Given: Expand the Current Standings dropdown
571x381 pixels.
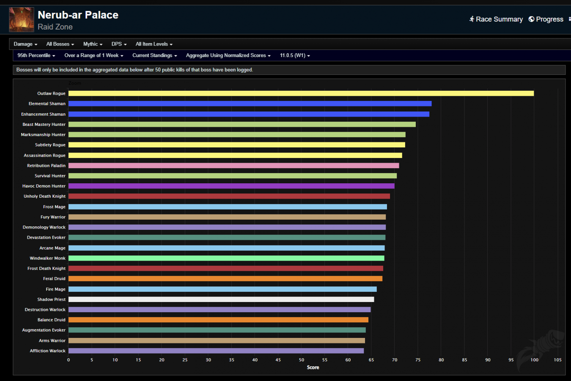Looking at the screenshot, I should (x=154, y=55).
